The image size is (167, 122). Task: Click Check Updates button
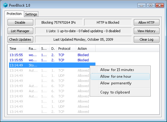pyautogui.click(x=20, y=39)
